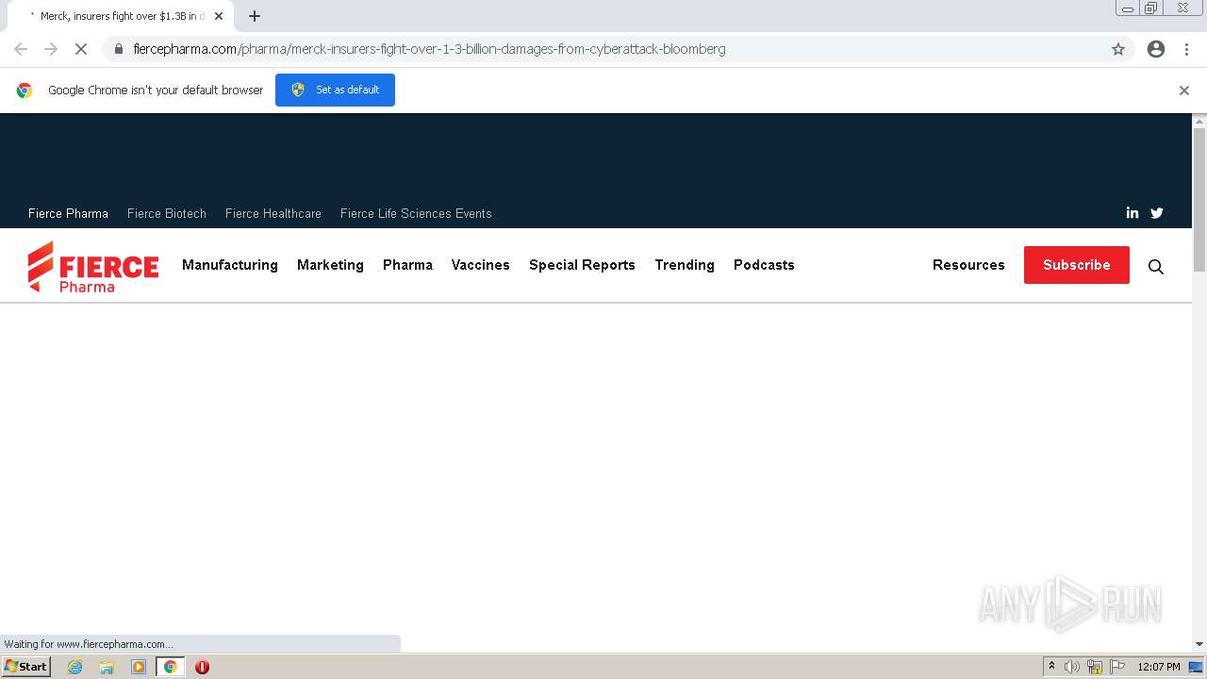This screenshot has width=1207, height=679.
Task: Go forward in browser history
Action: 51,49
